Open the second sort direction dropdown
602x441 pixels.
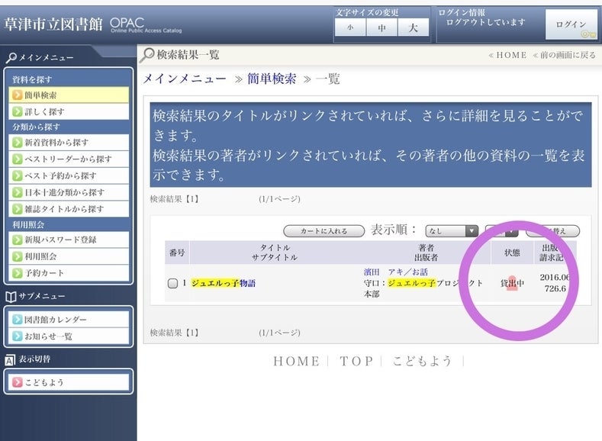tap(501, 230)
